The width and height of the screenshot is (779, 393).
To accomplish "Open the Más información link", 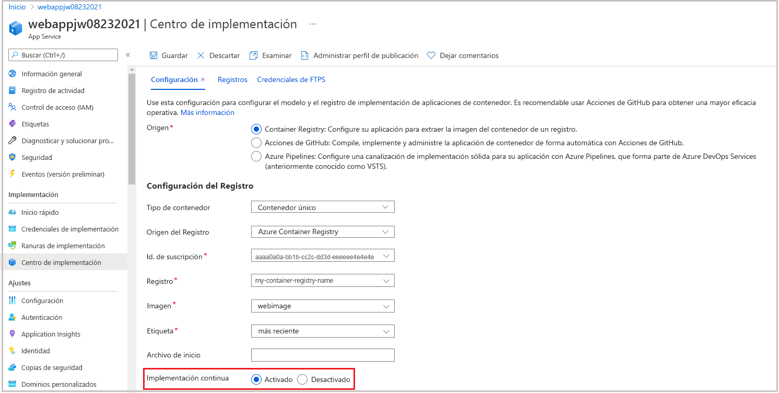I will (x=207, y=112).
